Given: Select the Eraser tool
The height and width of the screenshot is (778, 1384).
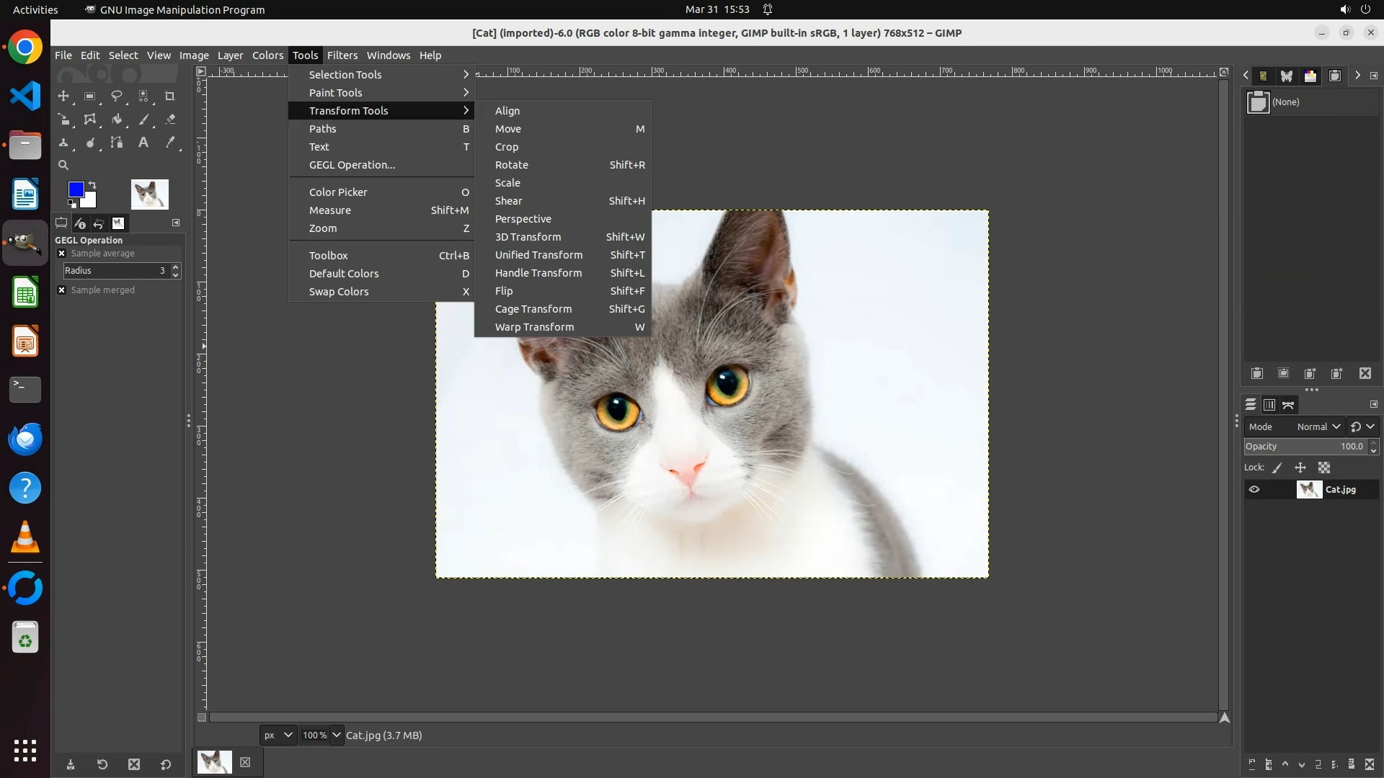Looking at the screenshot, I should [x=170, y=120].
